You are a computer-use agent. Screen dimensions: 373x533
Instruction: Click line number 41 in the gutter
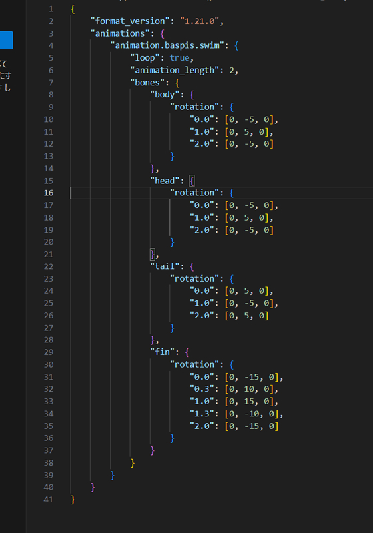(48, 499)
